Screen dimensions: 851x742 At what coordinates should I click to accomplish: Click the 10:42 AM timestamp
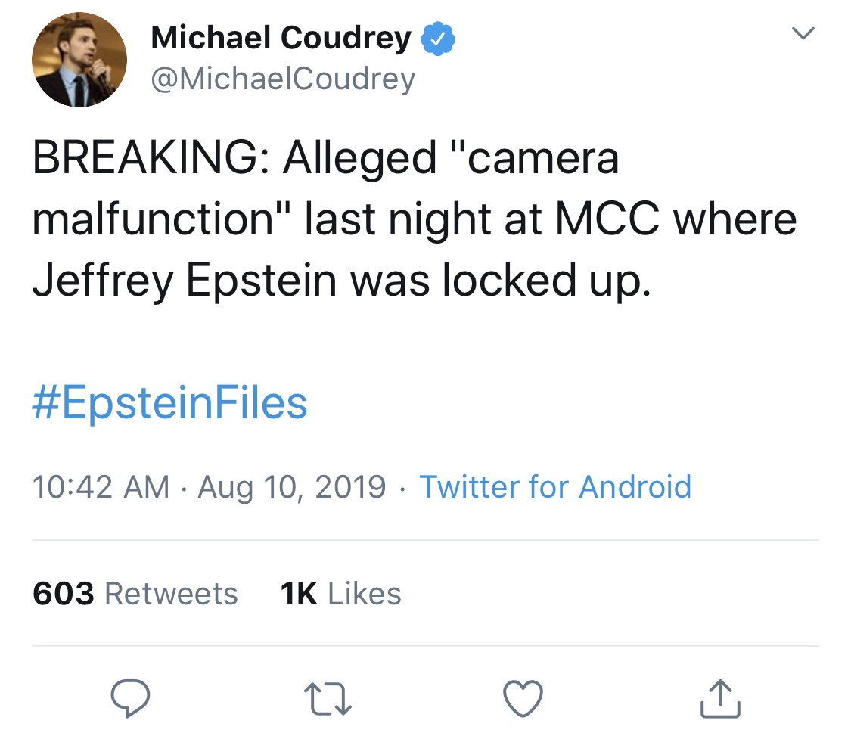point(101,486)
